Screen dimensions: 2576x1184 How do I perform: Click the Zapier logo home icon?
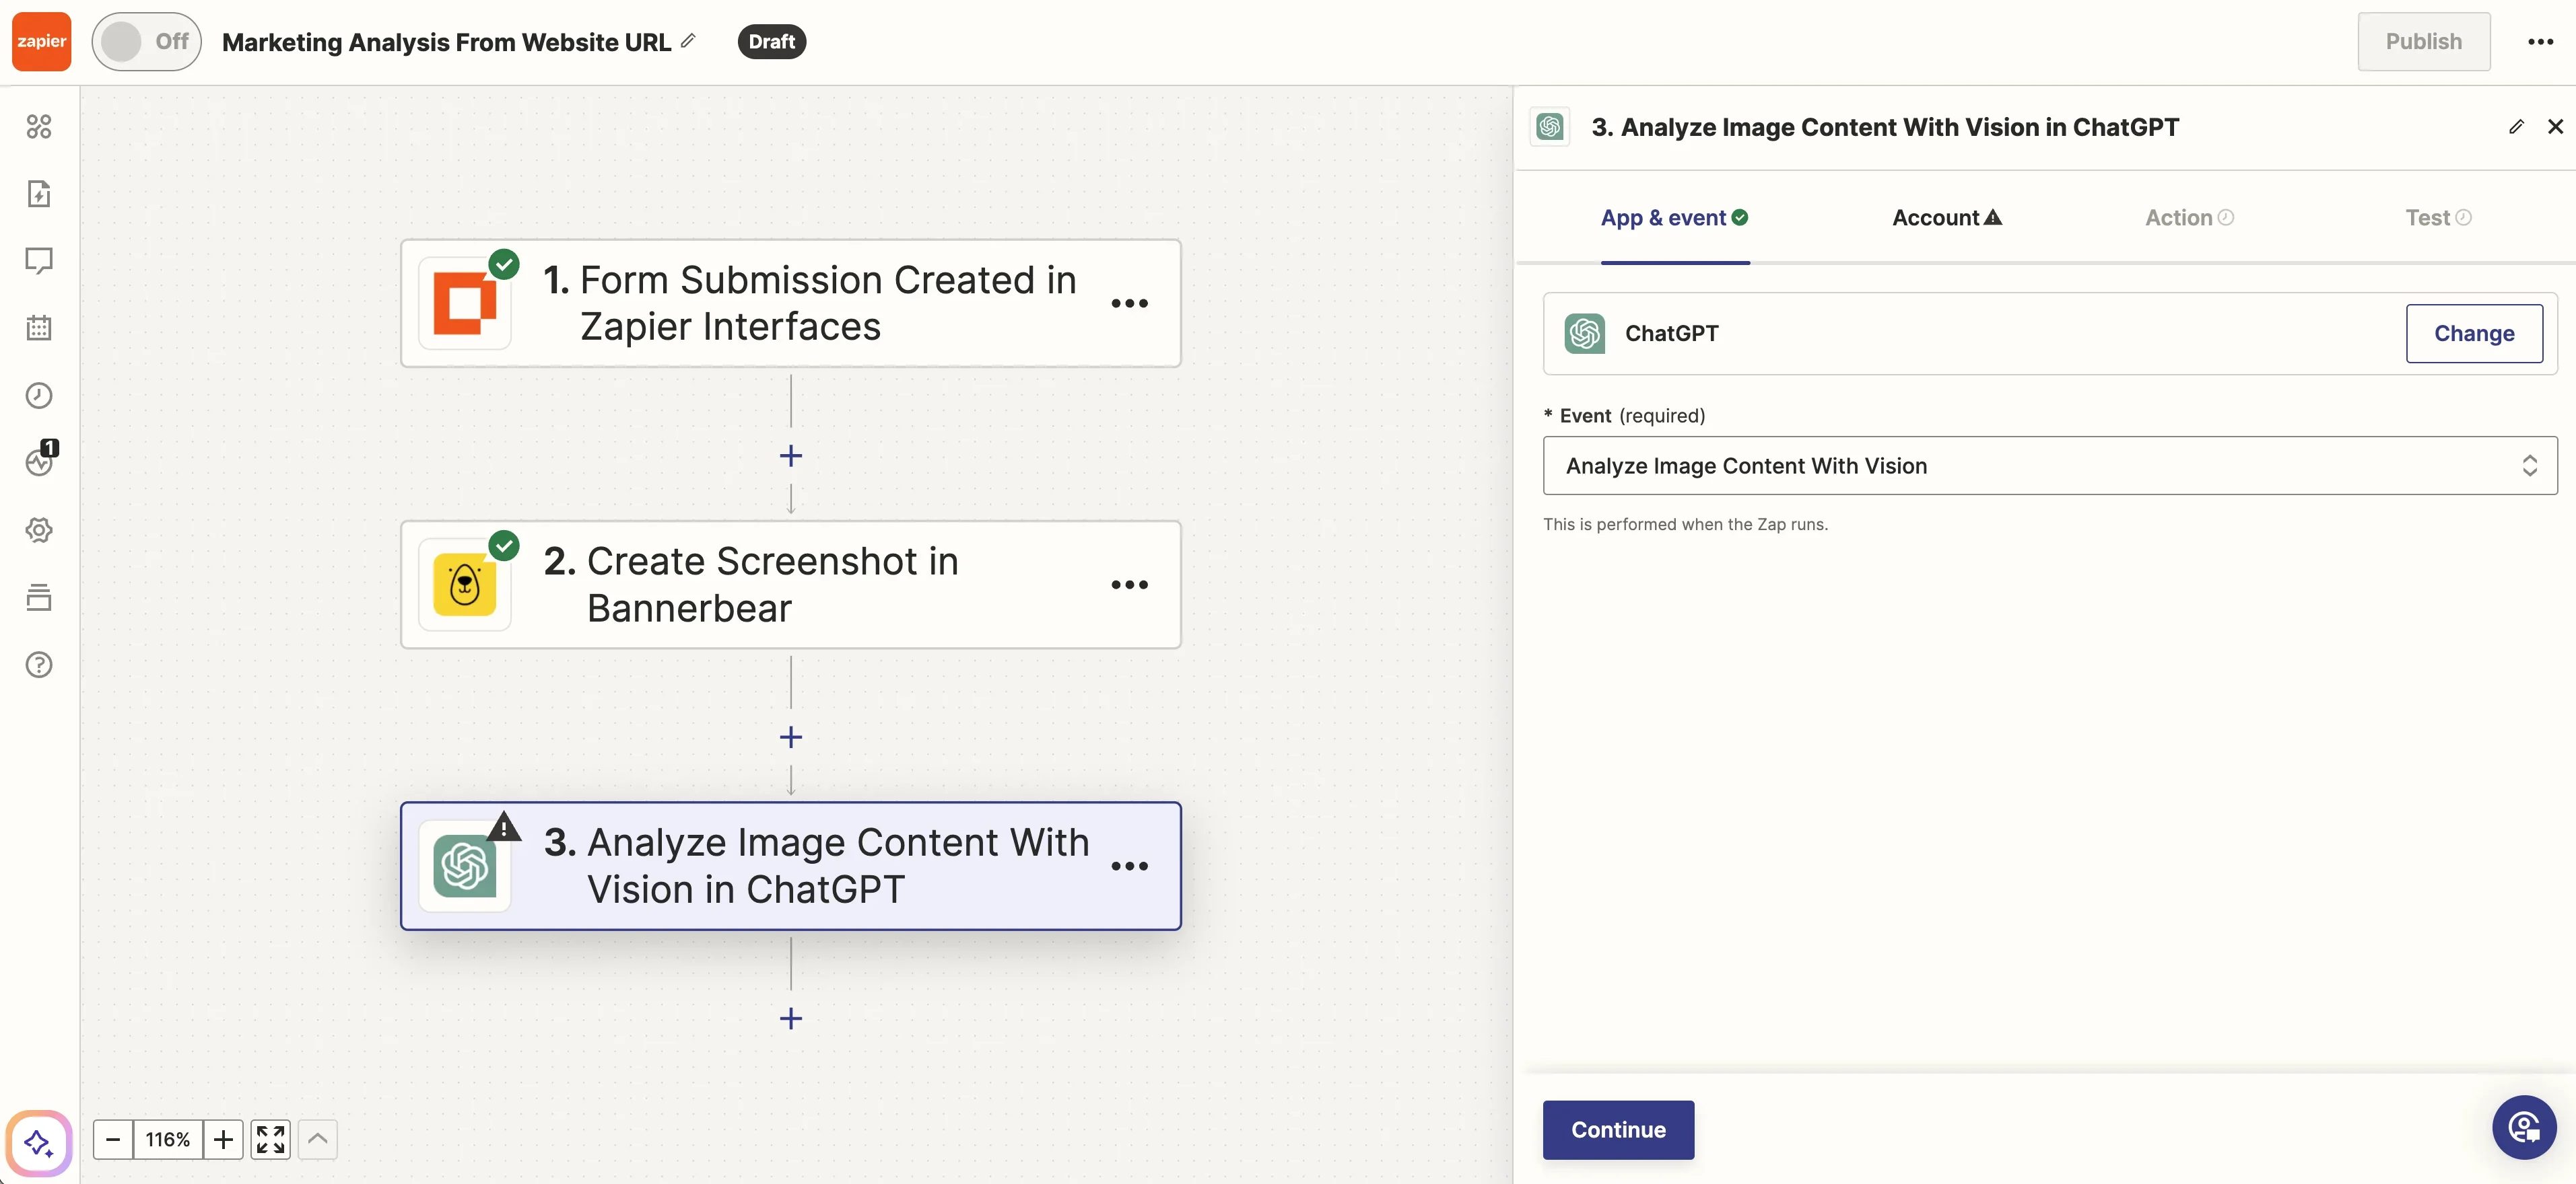point(41,41)
